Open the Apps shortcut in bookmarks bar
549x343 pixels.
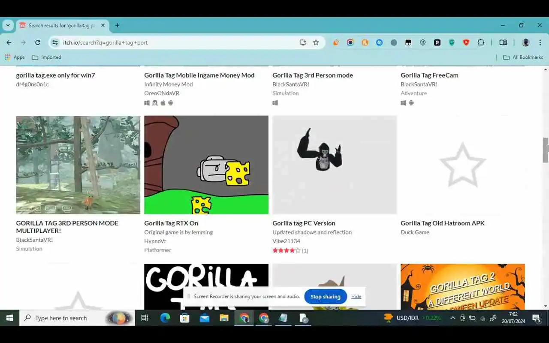click(x=15, y=57)
